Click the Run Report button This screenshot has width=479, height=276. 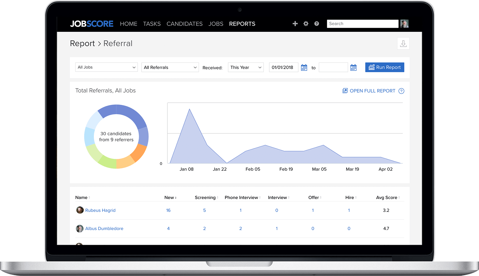tap(384, 67)
